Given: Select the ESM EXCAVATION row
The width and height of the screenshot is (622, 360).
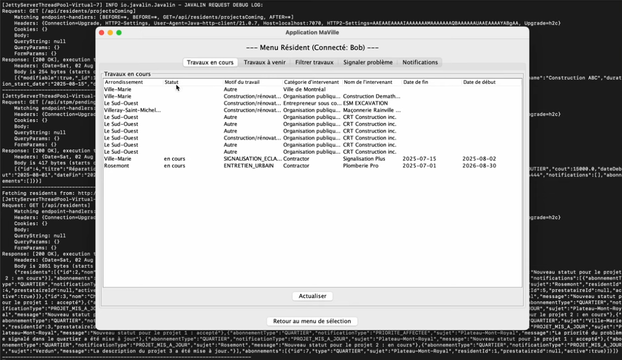Looking at the screenshot, I should (312, 103).
